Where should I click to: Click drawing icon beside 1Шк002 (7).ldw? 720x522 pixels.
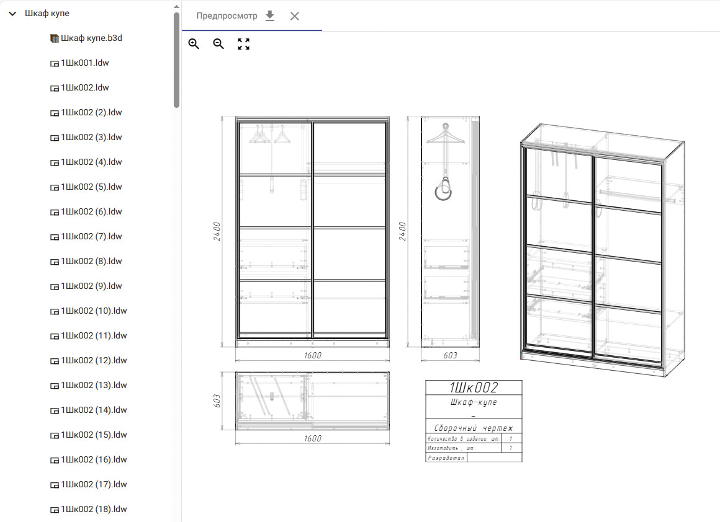click(54, 237)
